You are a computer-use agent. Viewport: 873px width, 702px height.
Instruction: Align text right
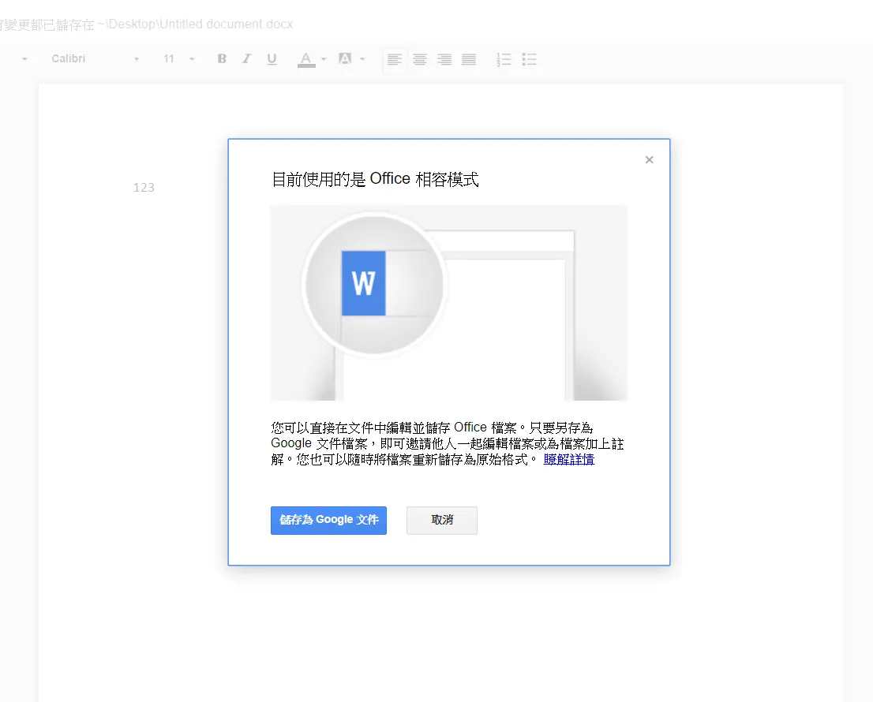(x=444, y=59)
